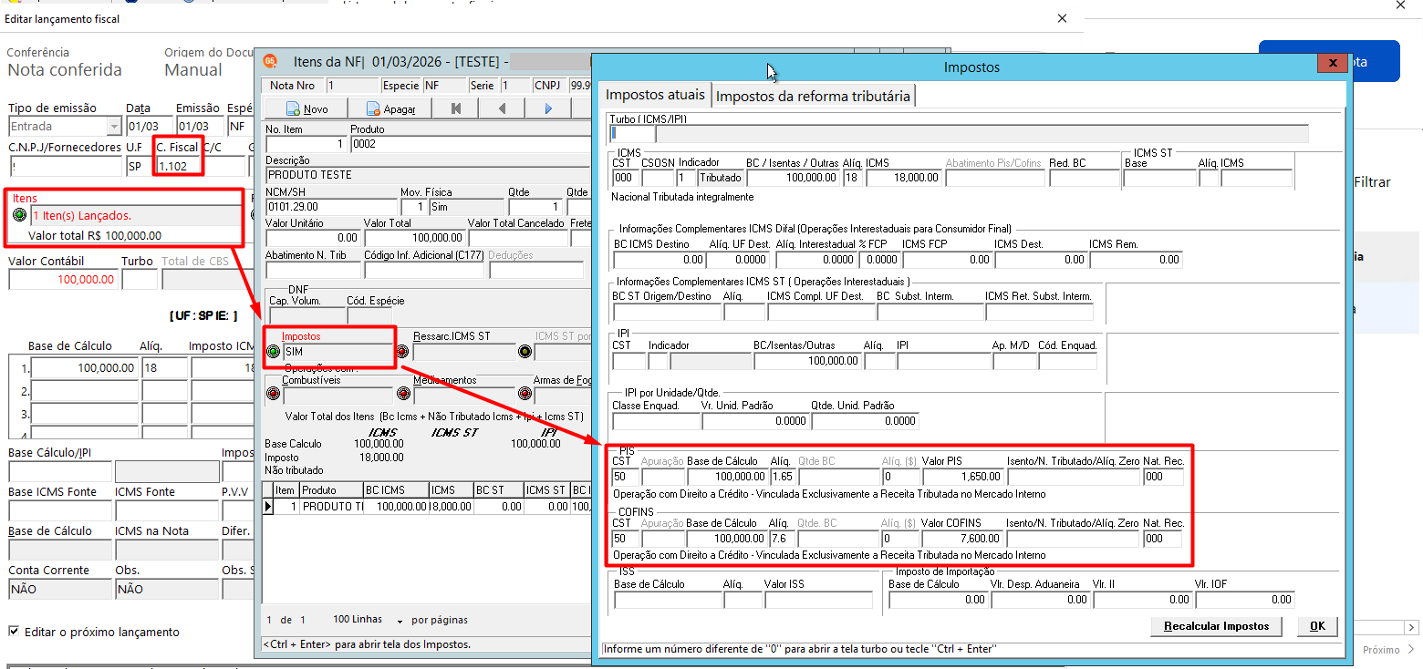Click the dark ICMS ST por indicator

pos(525,352)
